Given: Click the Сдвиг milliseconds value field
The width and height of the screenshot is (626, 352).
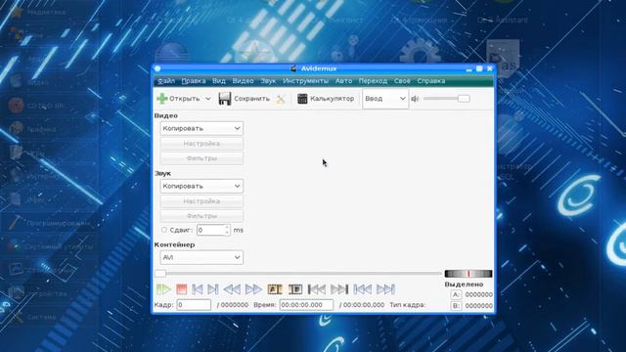Looking at the screenshot, I should tap(210, 230).
